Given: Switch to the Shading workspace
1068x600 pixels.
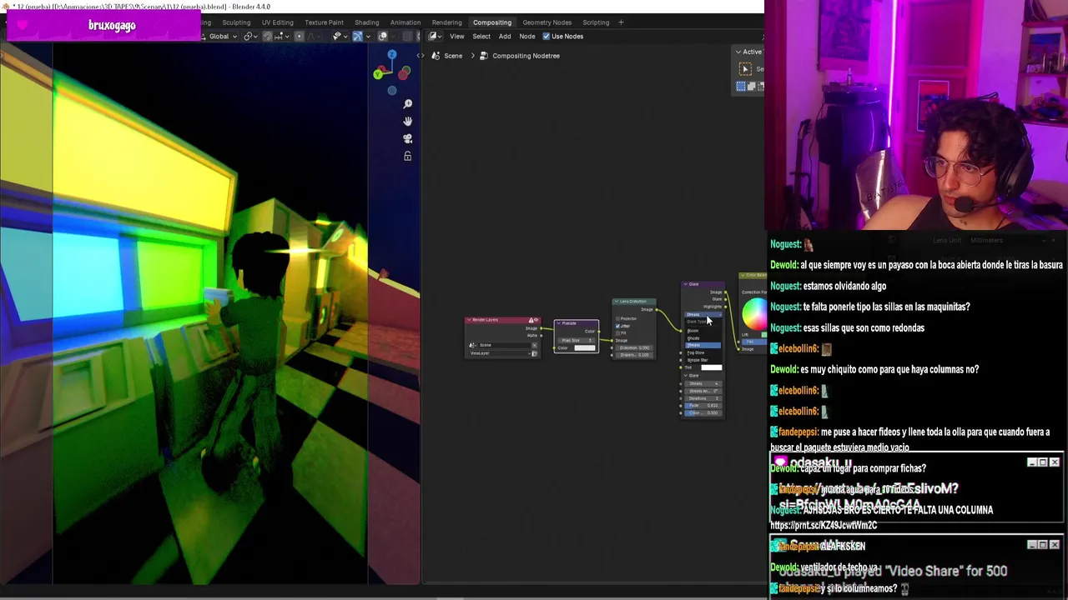Looking at the screenshot, I should [366, 22].
